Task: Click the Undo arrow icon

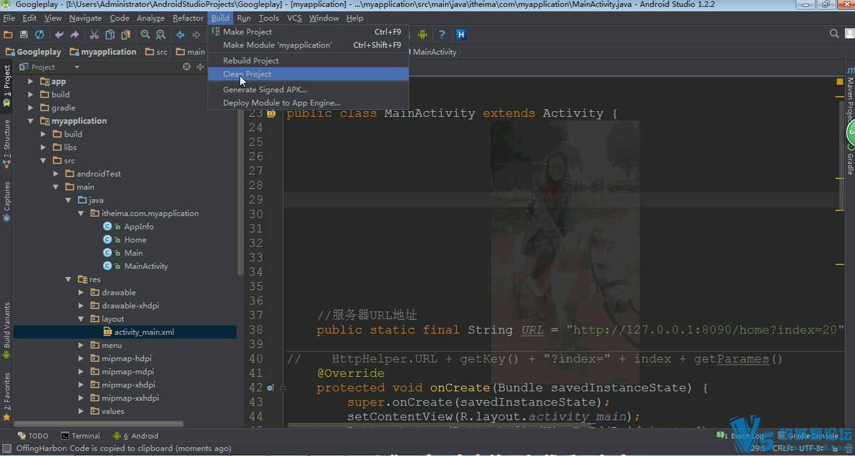Action: 59,35
